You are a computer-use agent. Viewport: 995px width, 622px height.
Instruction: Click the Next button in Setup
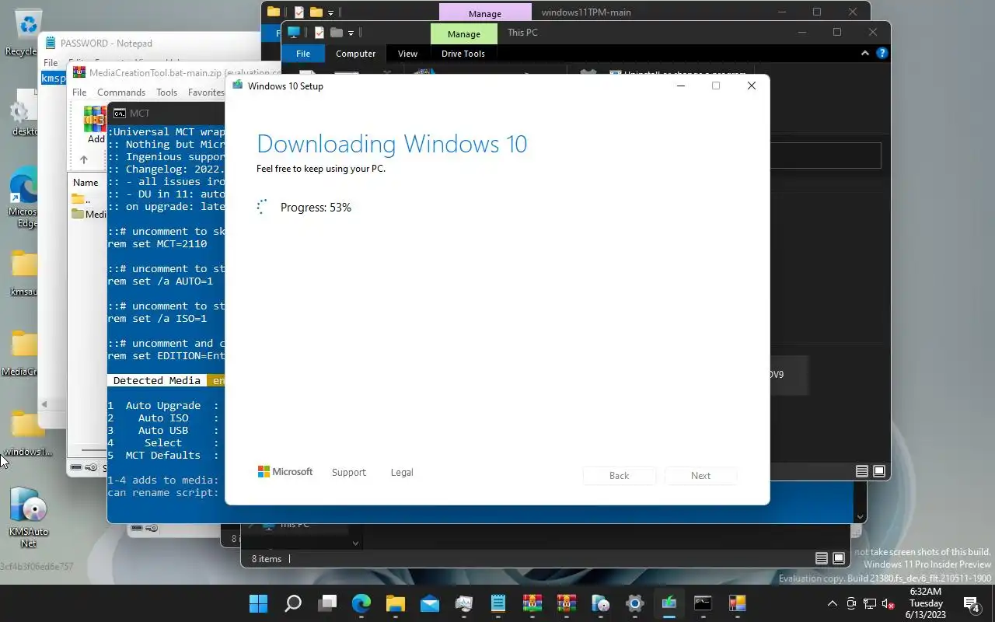(700, 475)
